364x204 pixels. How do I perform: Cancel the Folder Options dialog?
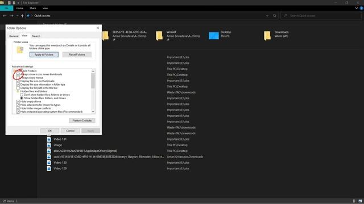(70, 131)
